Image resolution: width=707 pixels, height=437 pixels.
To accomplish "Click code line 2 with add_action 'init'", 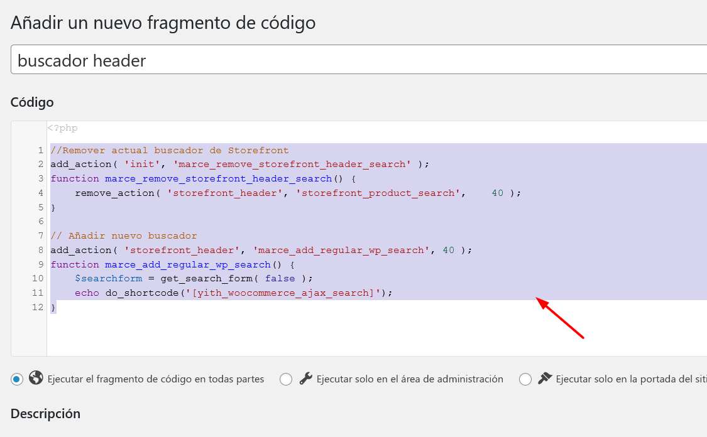I will (x=240, y=165).
